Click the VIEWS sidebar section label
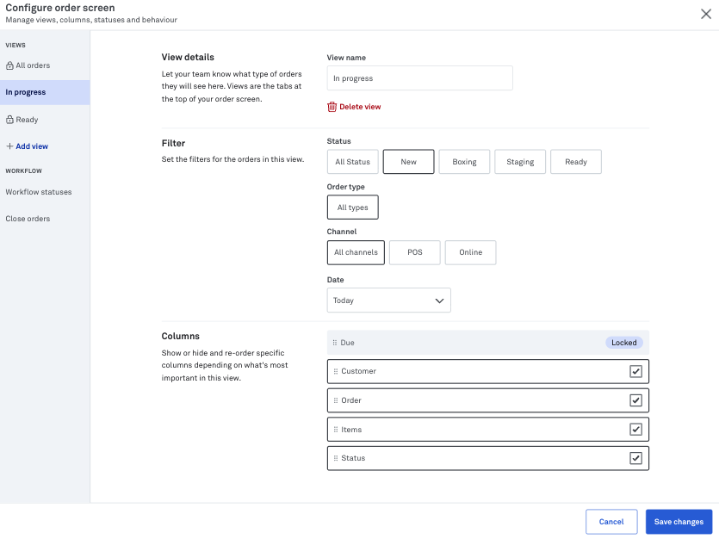This screenshot has height=539, width=719. coord(15,46)
